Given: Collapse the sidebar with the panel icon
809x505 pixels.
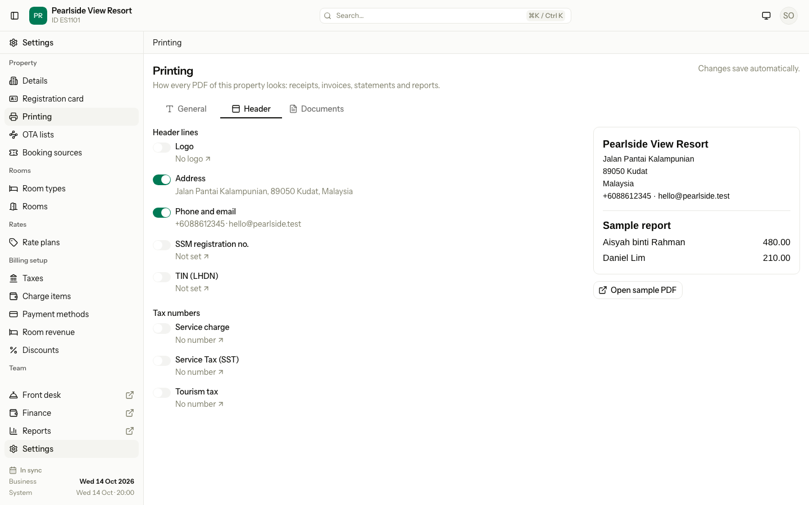Looking at the screenshot, I should [15, 16].
